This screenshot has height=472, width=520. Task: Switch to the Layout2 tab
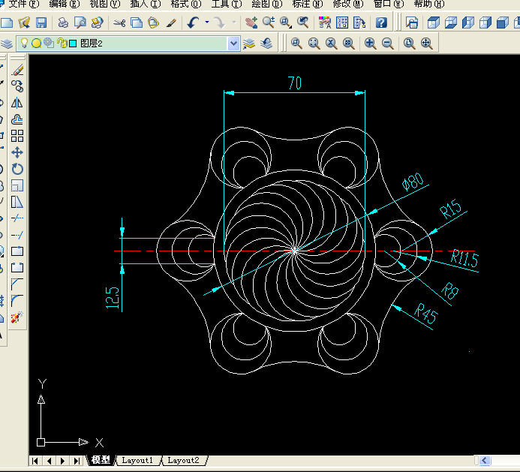(x=183, y=461)
